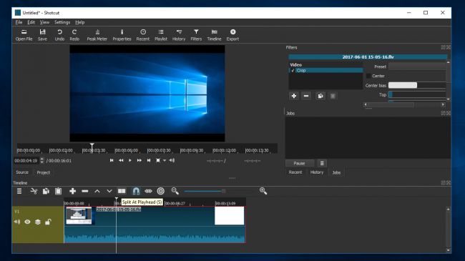The width and height of the screenshot is (465, 261).
Task: Remove clip with timeline minus button
Action: point(85,192)
